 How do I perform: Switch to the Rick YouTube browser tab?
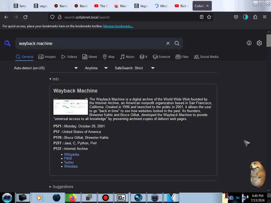coord(181,6)
